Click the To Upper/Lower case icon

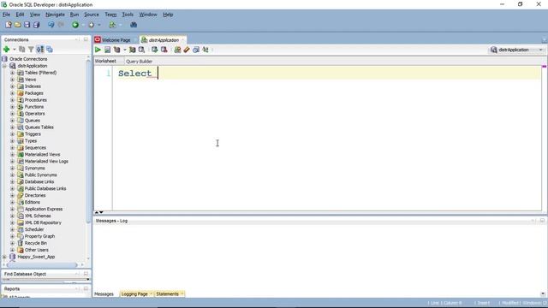click(x=205, y=50)
